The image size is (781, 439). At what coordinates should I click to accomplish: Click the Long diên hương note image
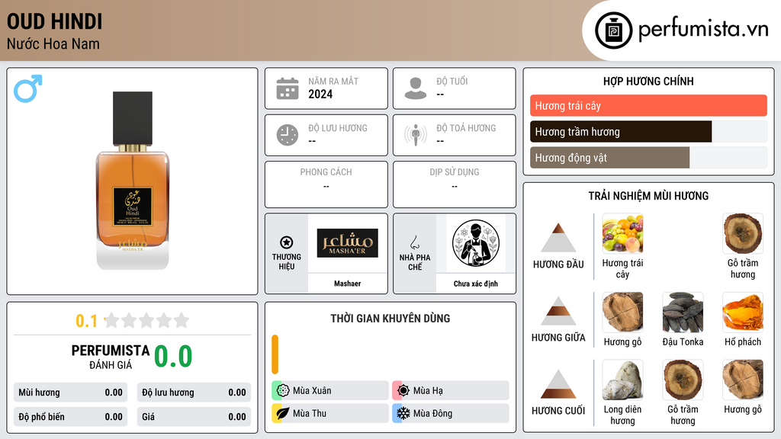pyautogui.click(x=622, y=380)
